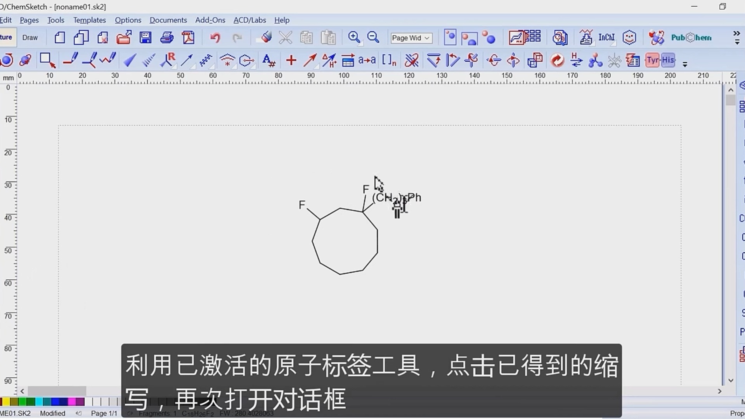Open a file with the folder icon
The width and height of the screenshot is (745, 419).
tap(124, 38)
